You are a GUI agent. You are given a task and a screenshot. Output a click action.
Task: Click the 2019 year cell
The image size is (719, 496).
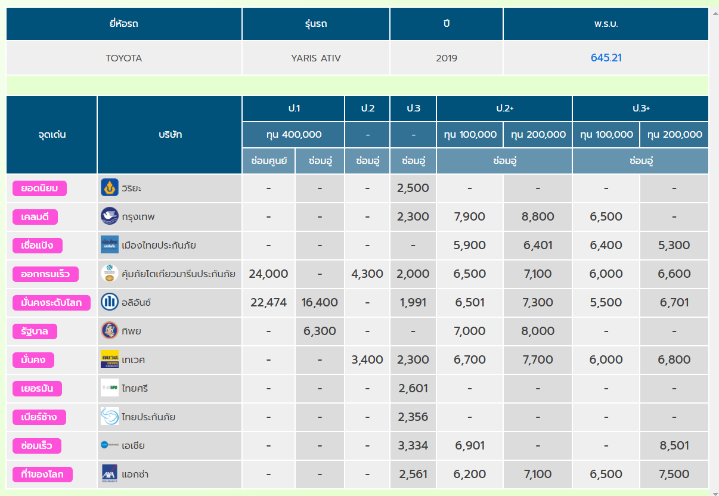coord(447,58)
